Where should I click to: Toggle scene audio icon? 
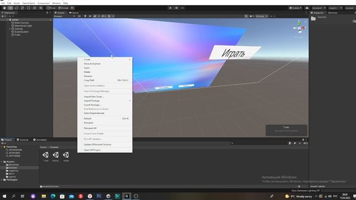pos(90,16)
